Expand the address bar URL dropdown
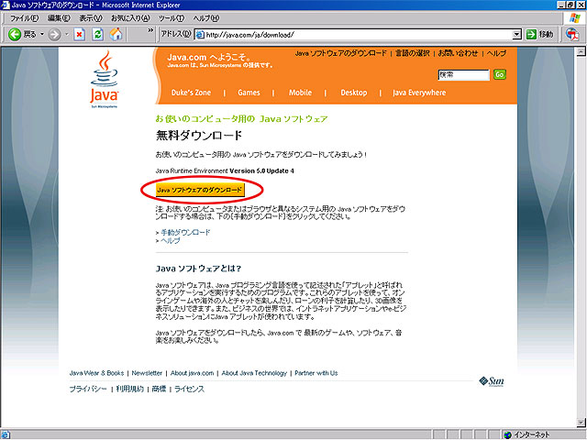 point(516,35)
